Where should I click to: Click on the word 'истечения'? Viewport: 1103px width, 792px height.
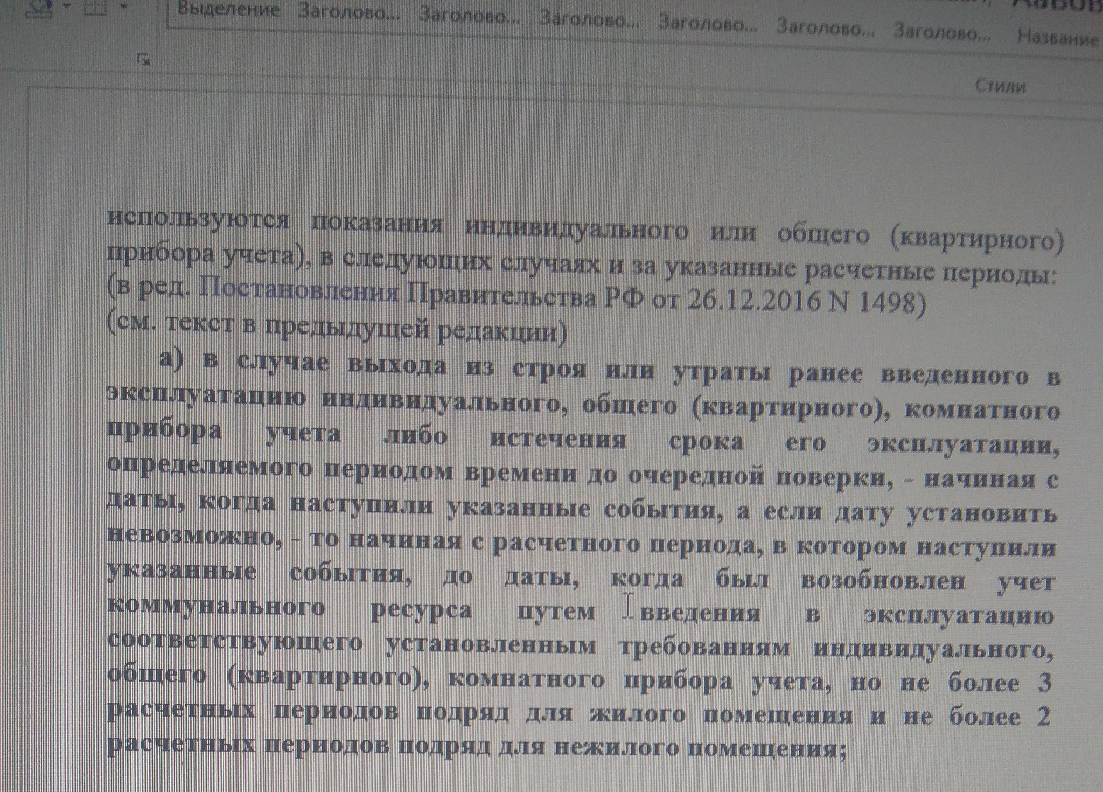(x=558, y=439)
